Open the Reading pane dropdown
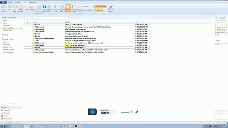 [62, 9]
